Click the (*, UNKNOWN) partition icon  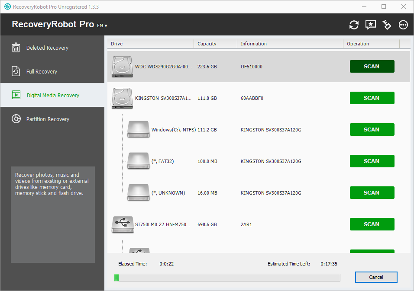(x=138, y=192)
